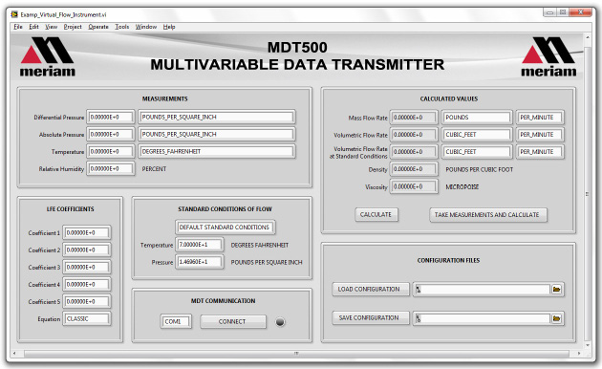
Task: Open the Differential Pressure units dropdown
Action: 217,118
